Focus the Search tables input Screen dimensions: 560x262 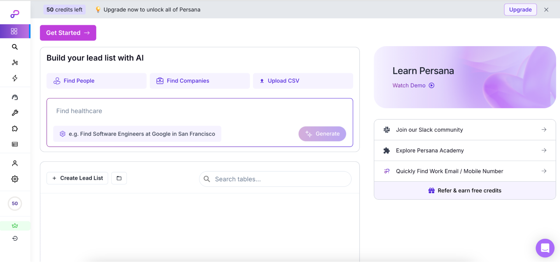(275, 179)
